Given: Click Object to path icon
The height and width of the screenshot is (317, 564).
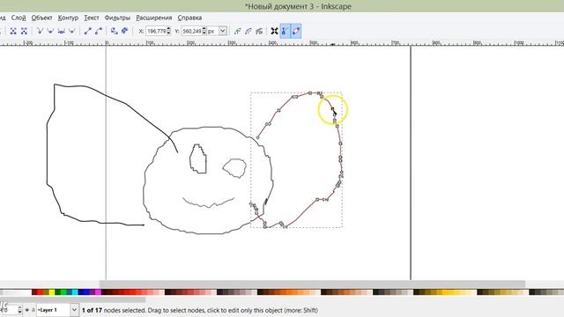Looking at the screenshot, I should 115,32.
